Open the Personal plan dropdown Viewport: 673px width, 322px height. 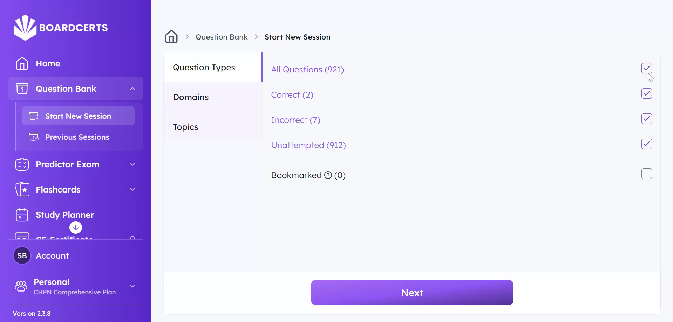point(132,286)
